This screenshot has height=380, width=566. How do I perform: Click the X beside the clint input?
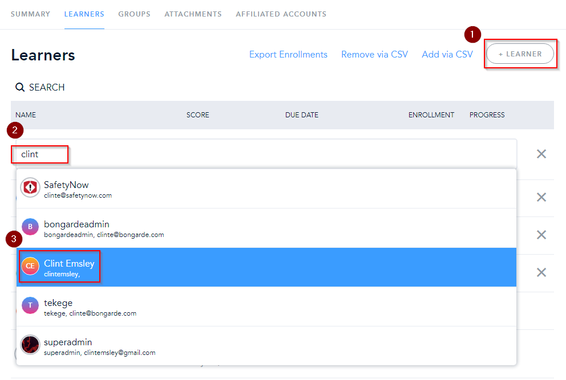tap(541, 154)
